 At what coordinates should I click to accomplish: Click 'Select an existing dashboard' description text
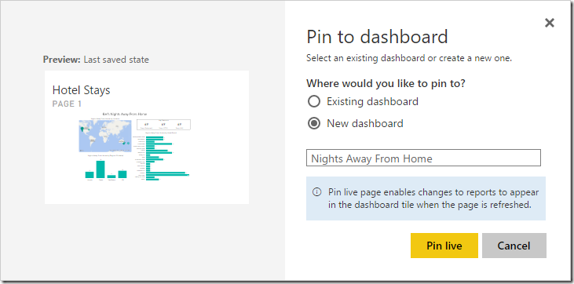409,58
